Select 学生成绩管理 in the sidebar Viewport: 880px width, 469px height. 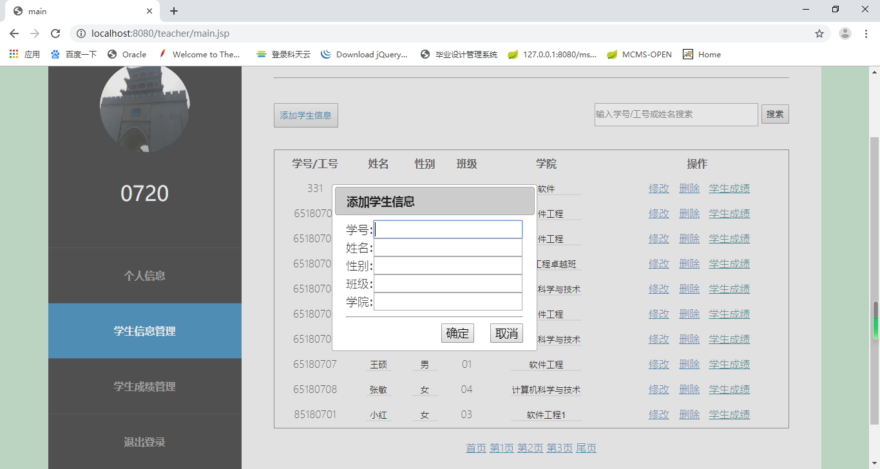click(145, 387)
